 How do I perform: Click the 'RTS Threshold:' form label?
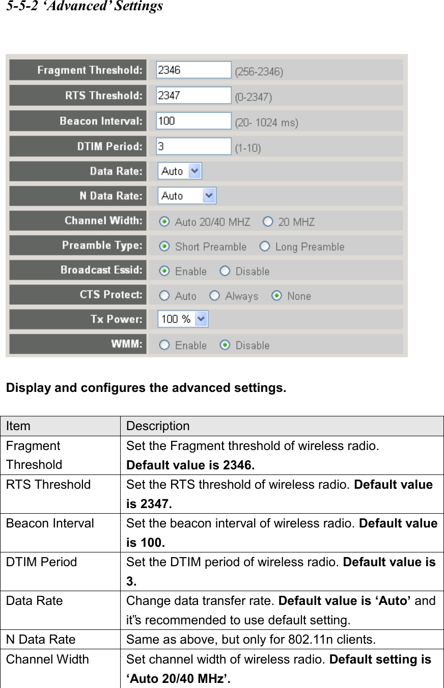click(x=104, y=95)
